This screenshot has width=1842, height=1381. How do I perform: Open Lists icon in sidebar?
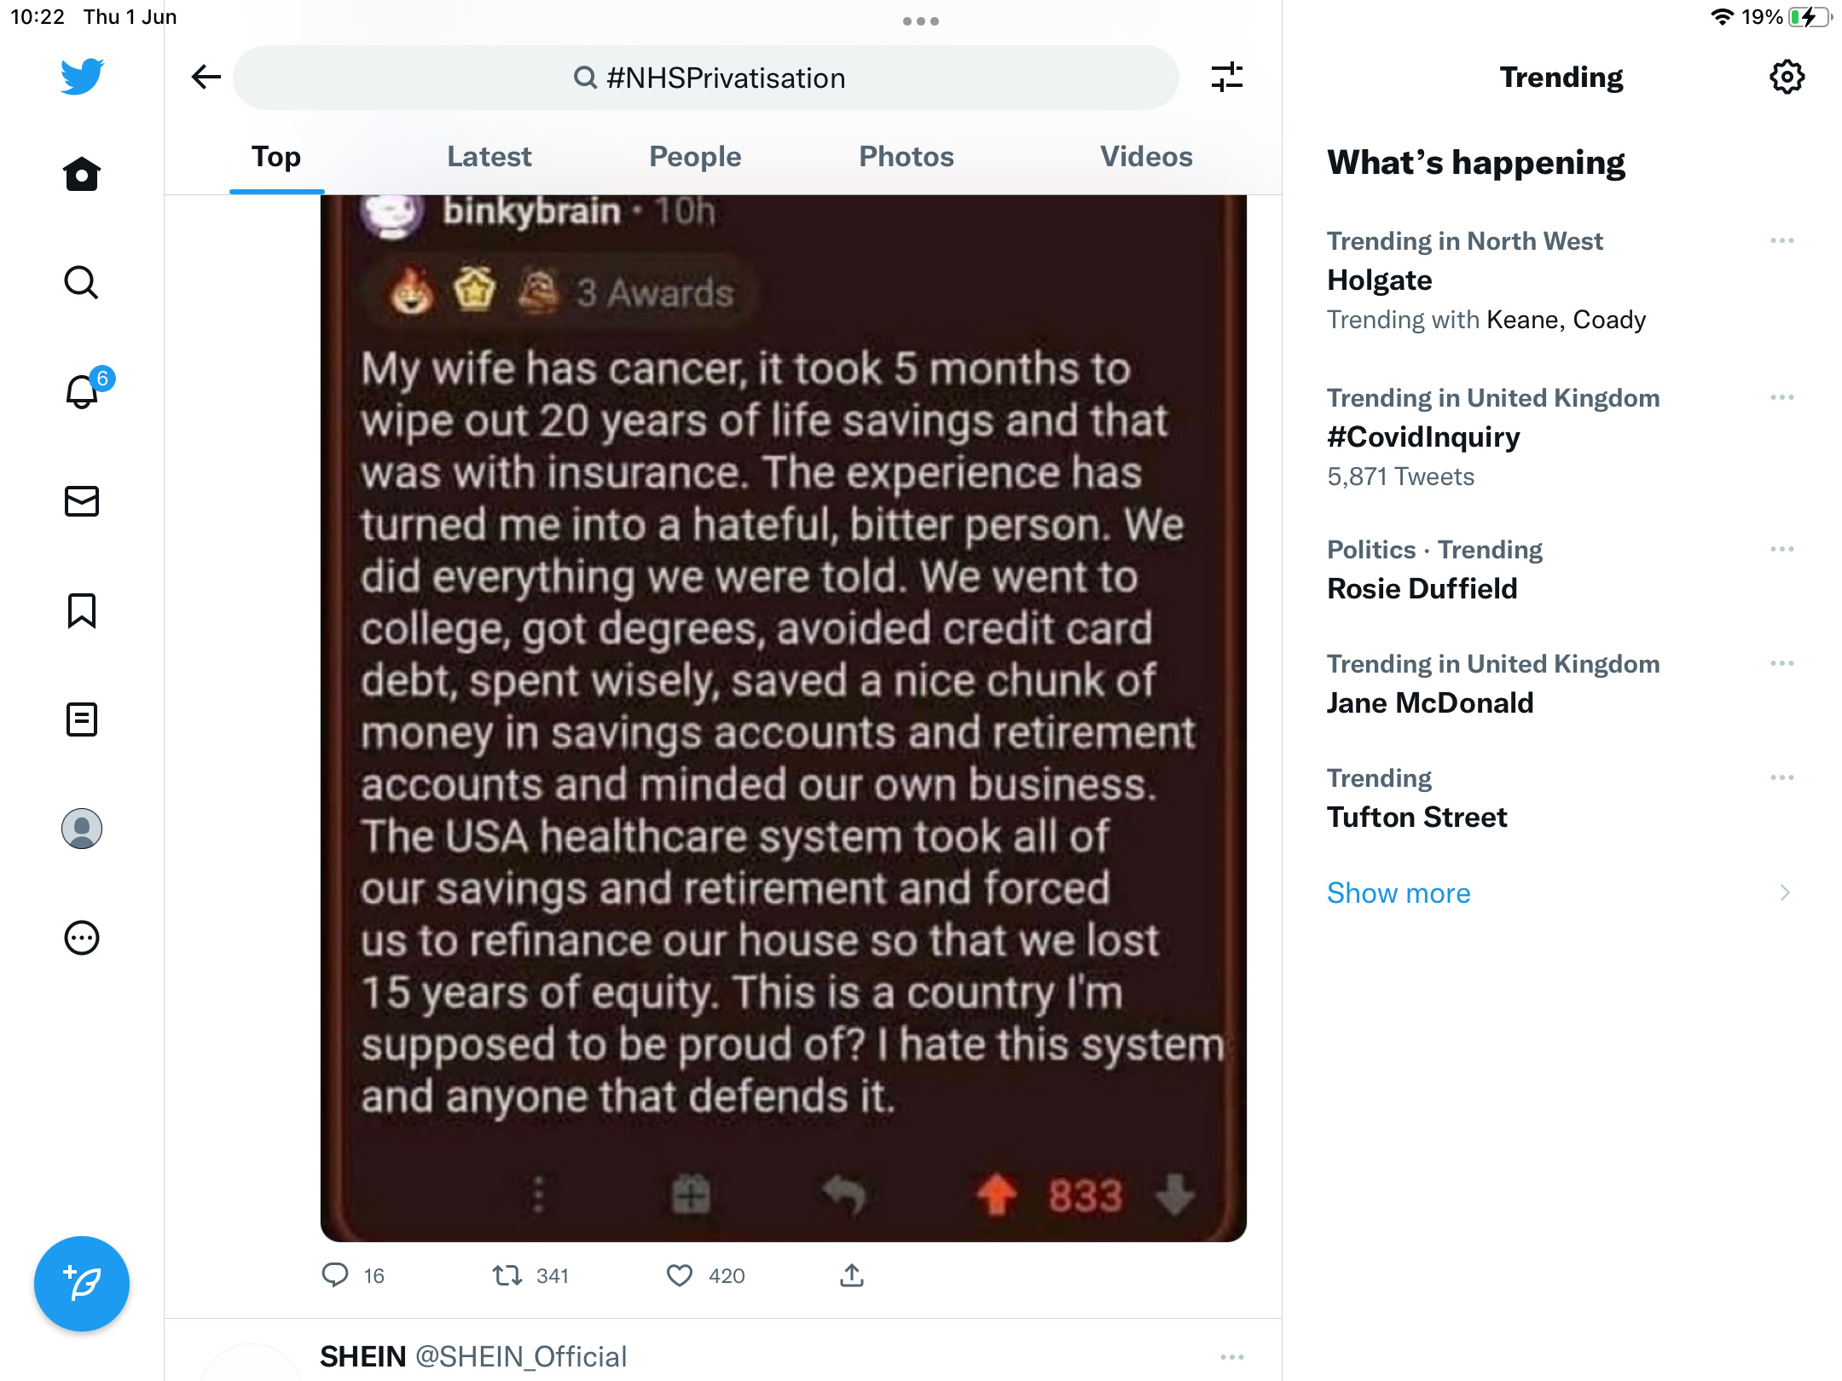[82, 719]
